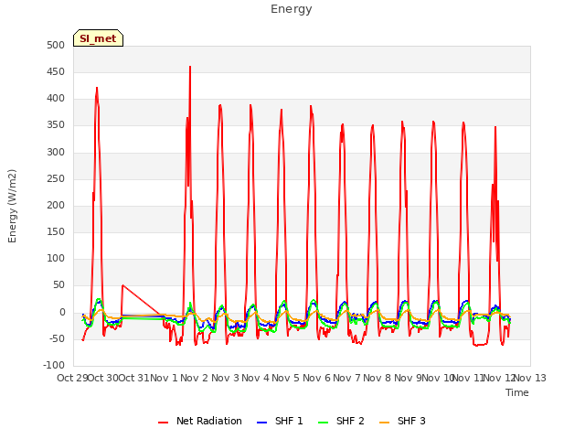585x439 pixels.
Task: Toggle SHF 2 series in legend
Action: point(341,421)
